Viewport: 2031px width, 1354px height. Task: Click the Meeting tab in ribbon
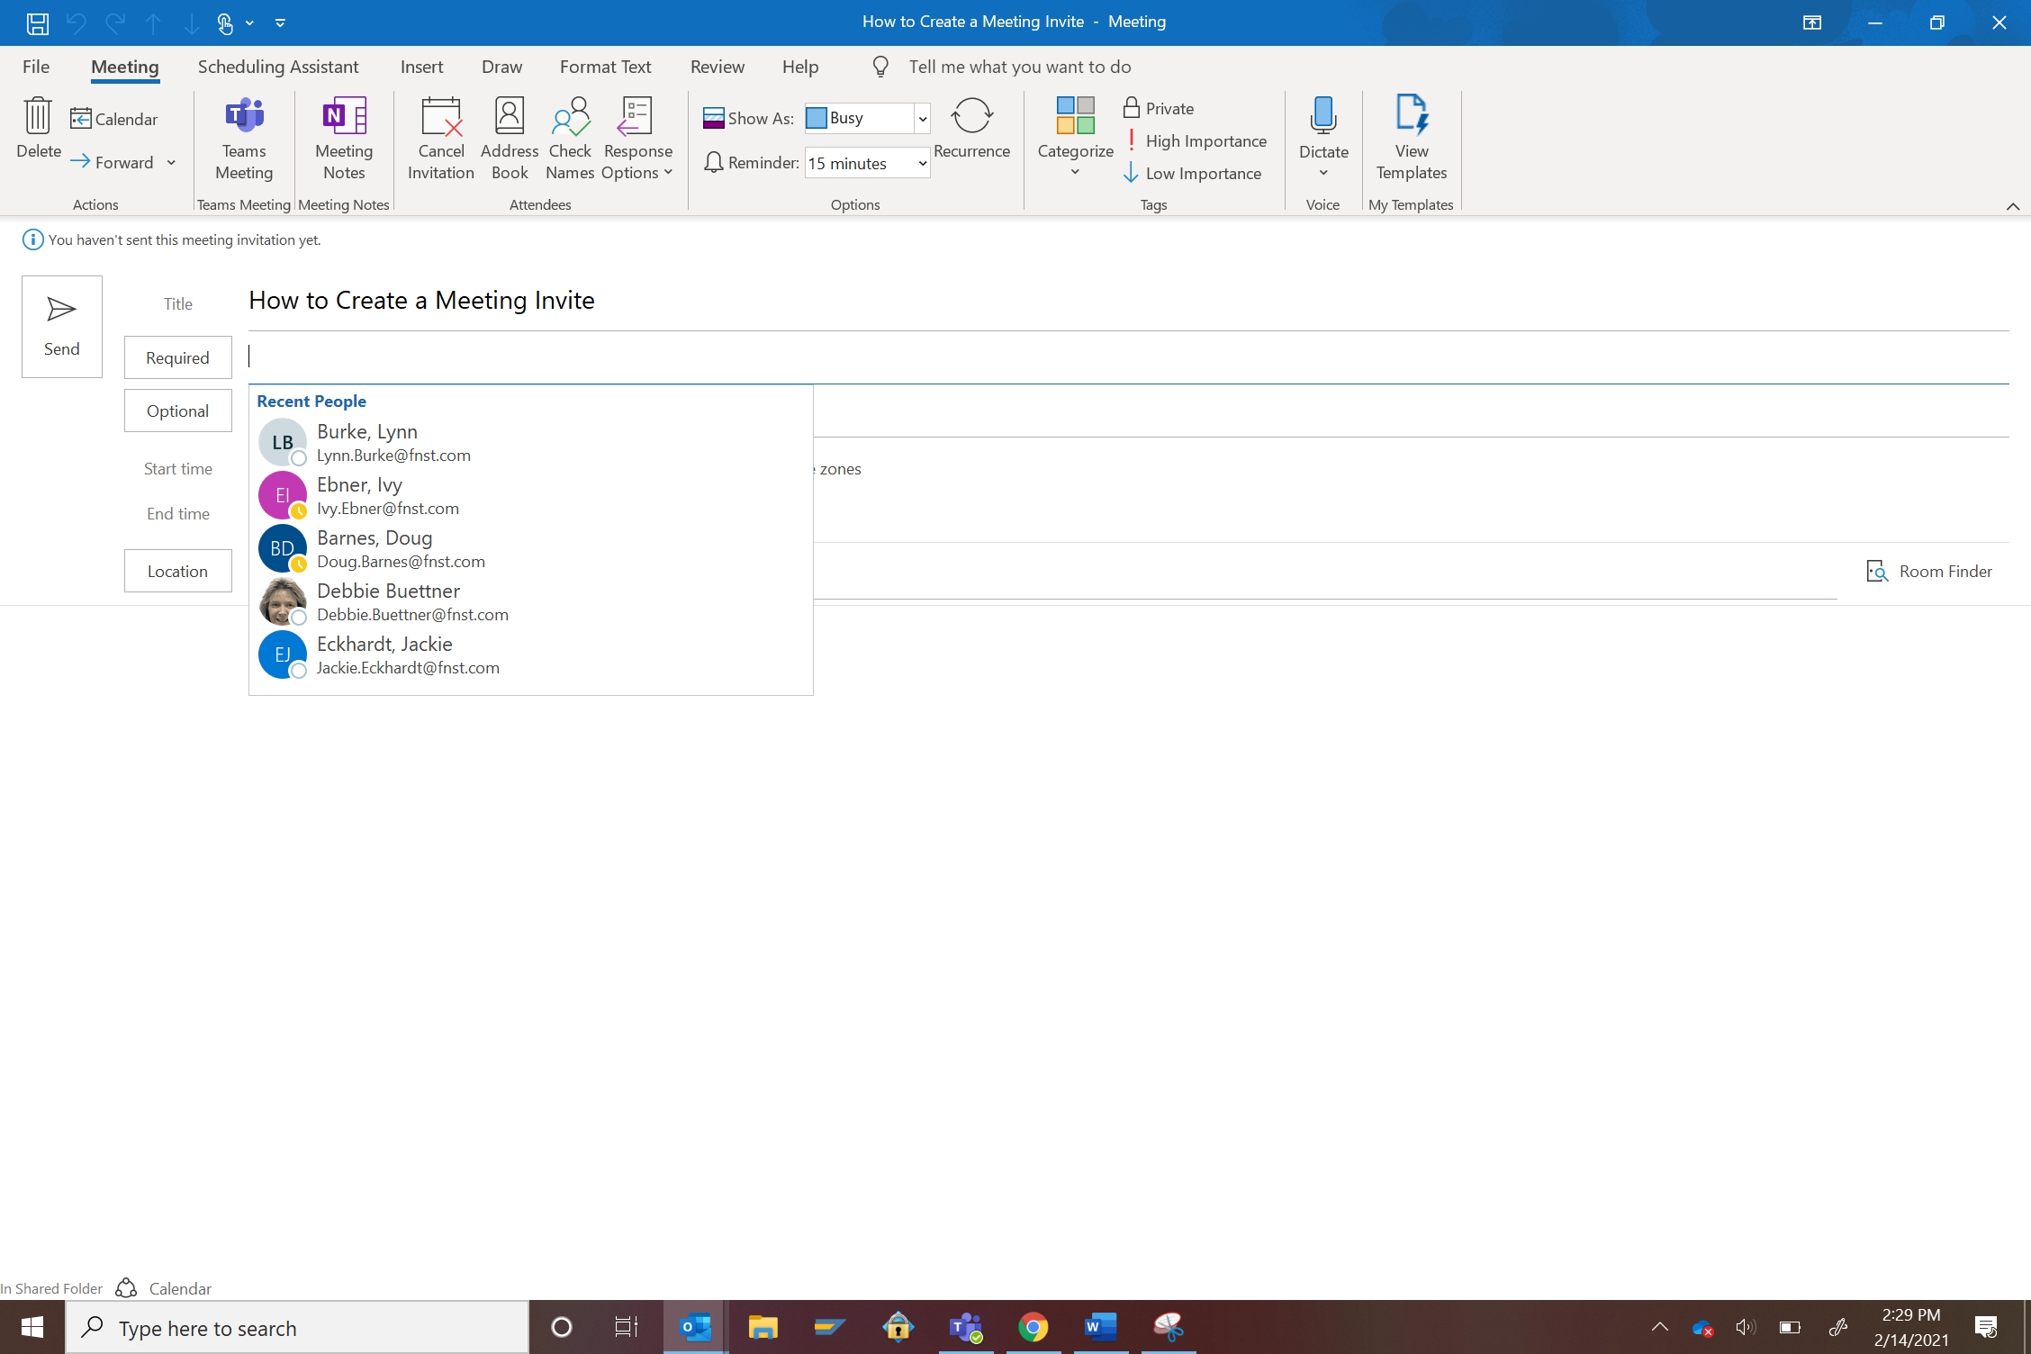[121, 67]
